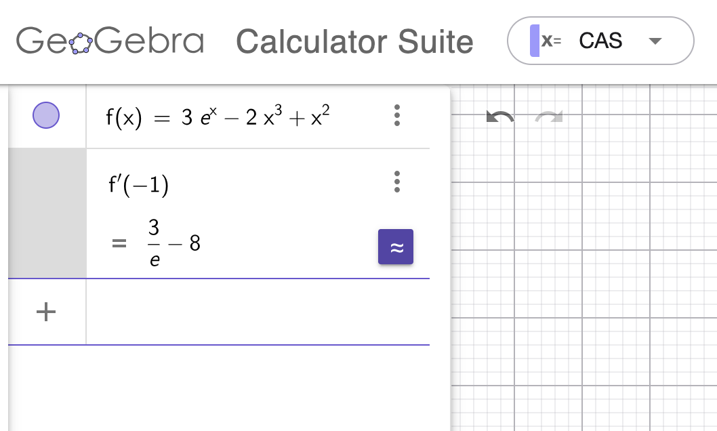
Task: Click the redo arrow icon
Action: [548, 118]
